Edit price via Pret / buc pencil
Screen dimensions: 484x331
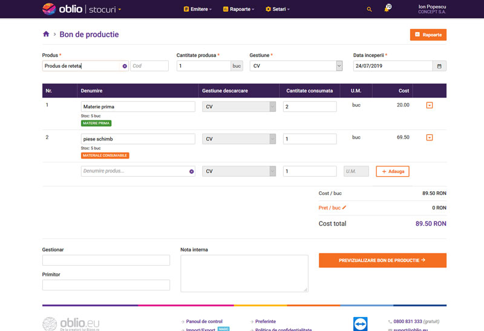coord(344,208)
